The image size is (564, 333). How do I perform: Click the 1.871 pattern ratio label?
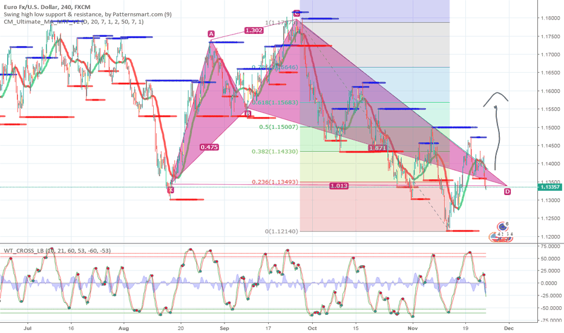[x=378, y=148]
